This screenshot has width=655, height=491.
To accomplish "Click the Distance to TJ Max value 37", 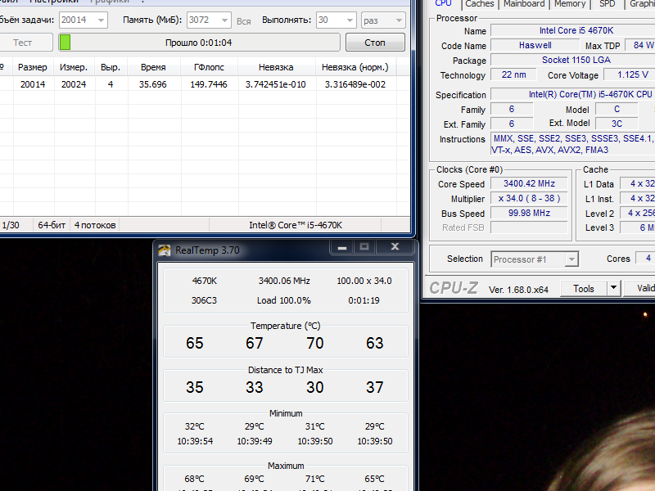I will pos(375,387).
